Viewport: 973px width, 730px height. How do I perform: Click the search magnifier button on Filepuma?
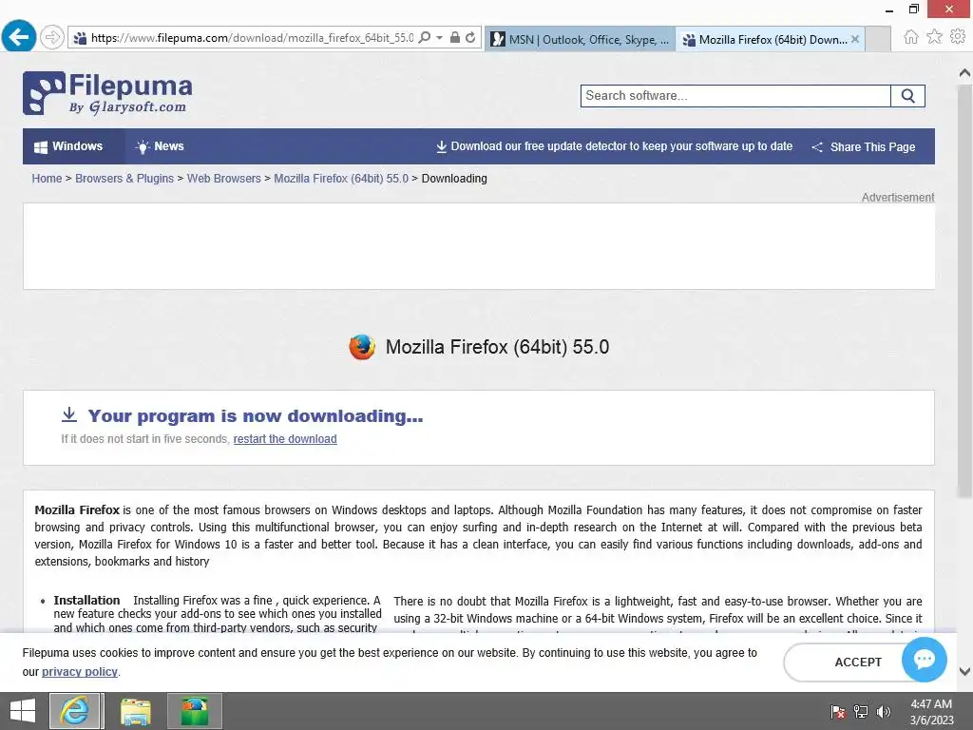[x=907, y=96]
